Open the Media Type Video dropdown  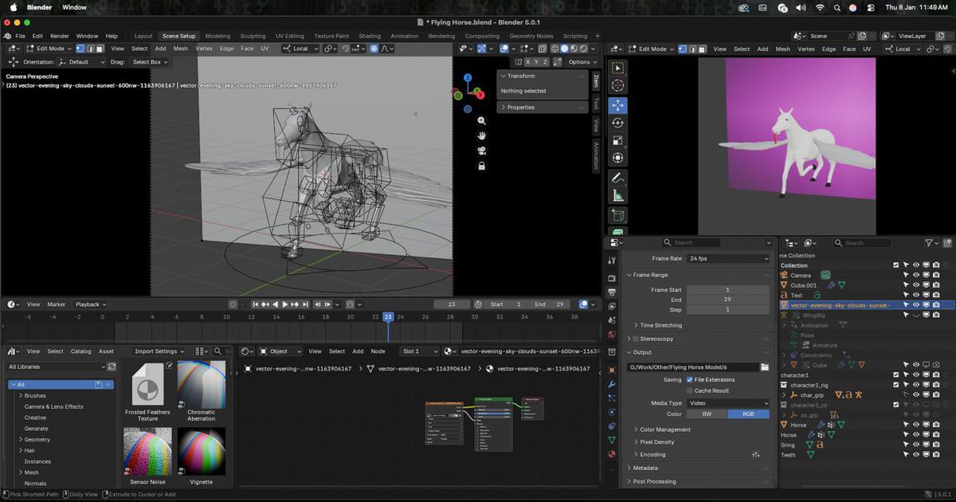point(729,403)
